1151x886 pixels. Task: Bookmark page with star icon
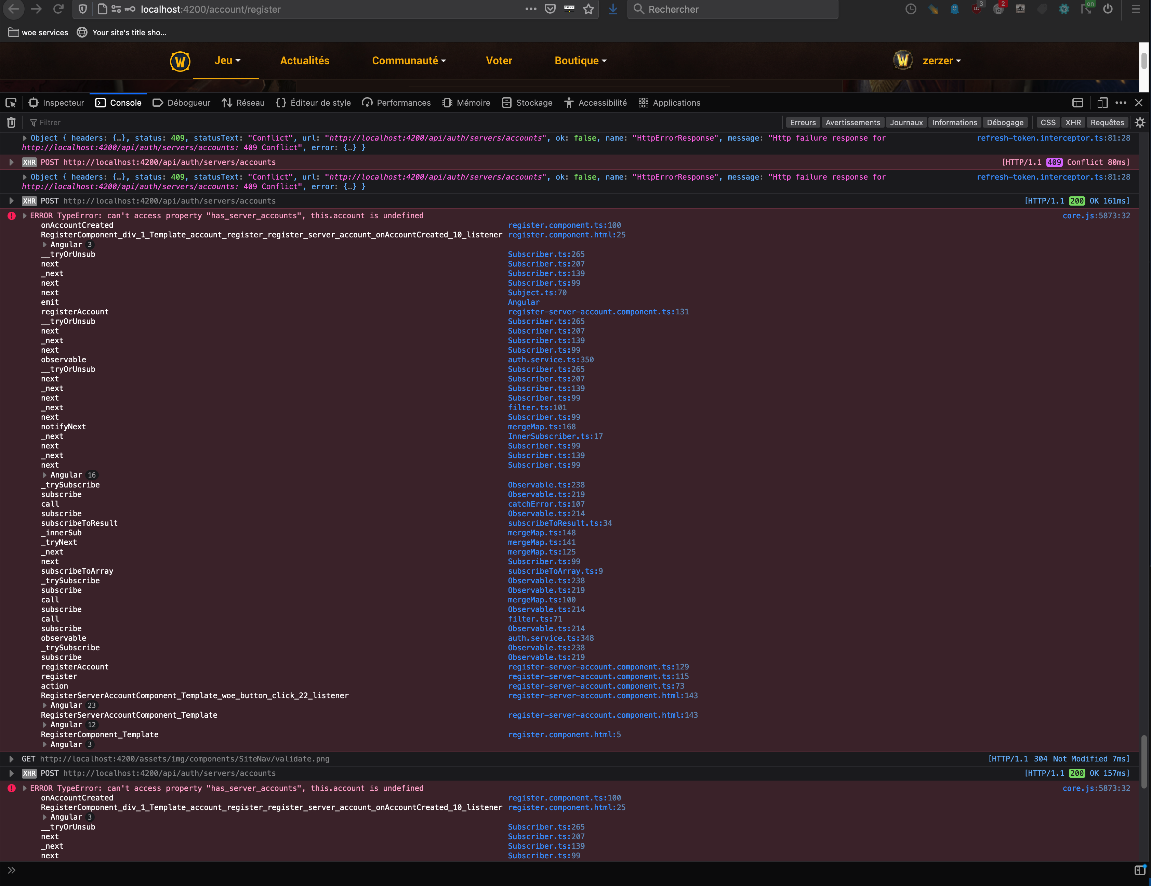click(589, 9)
